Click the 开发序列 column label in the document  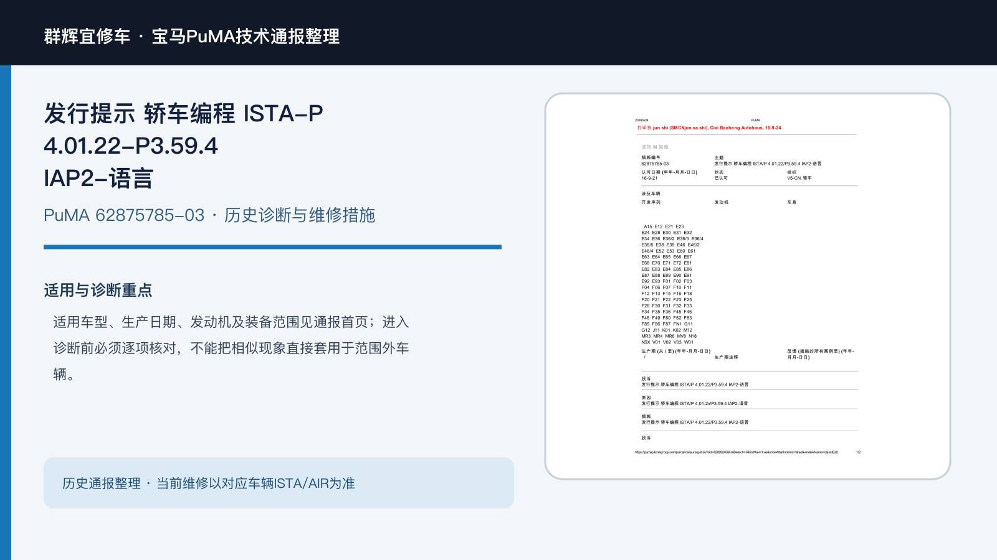pos(651,202)
